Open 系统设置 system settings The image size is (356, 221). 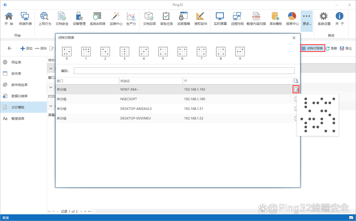(x=324, y=19)
